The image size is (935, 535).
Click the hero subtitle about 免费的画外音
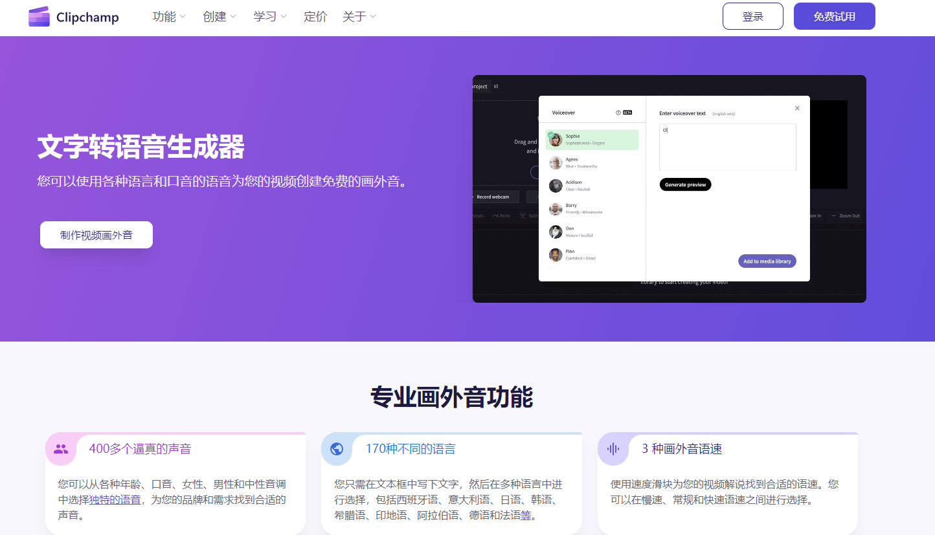click(224, 181)
